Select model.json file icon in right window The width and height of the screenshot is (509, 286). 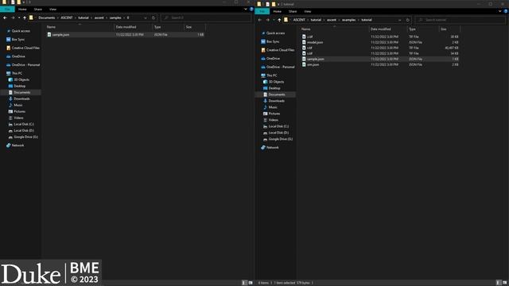(x=304, y=42)
